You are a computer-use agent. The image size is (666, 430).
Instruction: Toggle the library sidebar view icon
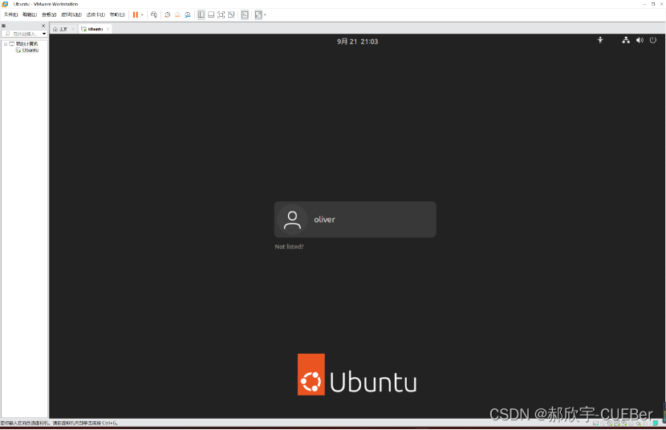click(x=201, y=15)
